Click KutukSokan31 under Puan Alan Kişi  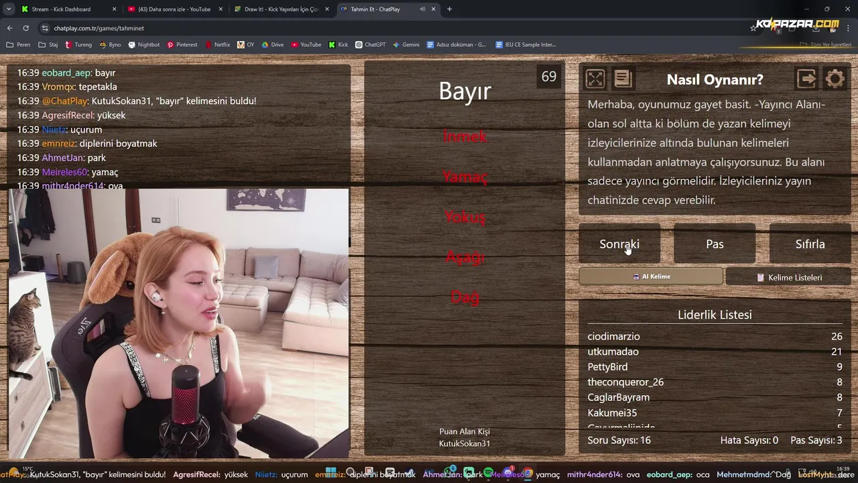tap(465, 443)
